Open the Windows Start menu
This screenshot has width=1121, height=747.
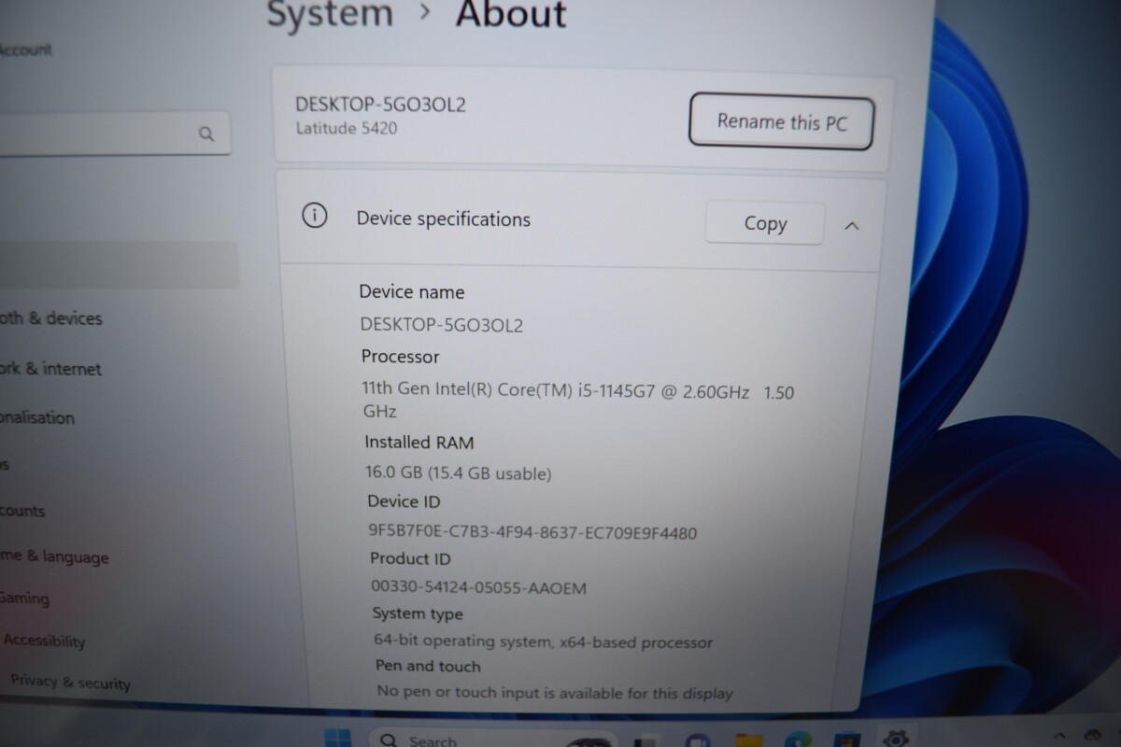pyautogui.click(x=337, y=739)
